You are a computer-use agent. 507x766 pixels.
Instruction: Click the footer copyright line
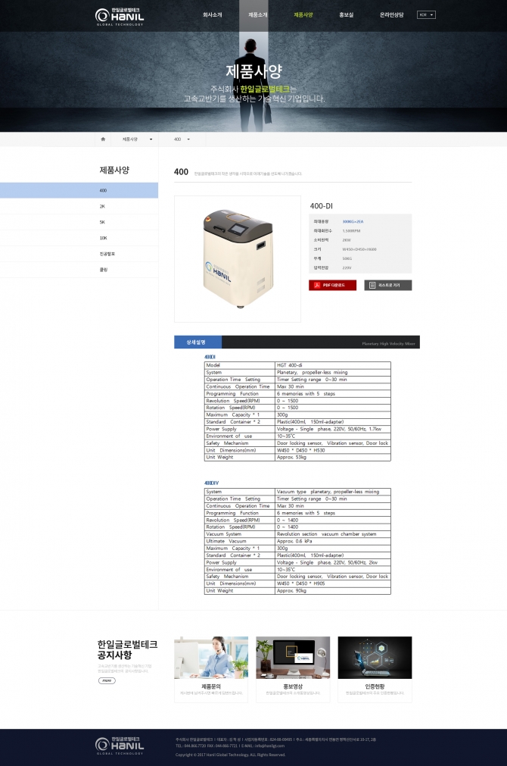click(x=230, y=755)
